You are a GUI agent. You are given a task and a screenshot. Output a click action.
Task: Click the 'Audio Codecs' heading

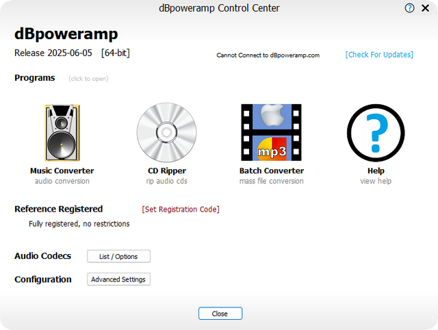point(42,256)
